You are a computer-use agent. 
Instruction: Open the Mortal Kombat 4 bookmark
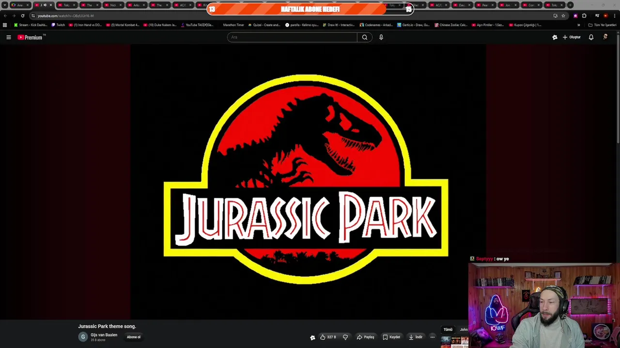(123, 25)
